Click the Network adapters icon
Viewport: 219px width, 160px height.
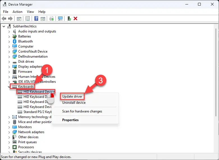[x=15, y=132]
